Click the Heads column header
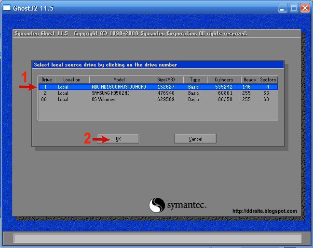 click(x=250, y=80)
